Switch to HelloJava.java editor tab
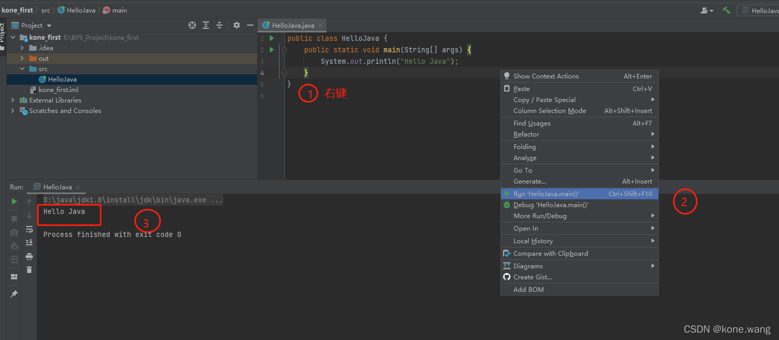The image size is (779, 340). pos(293,25)
